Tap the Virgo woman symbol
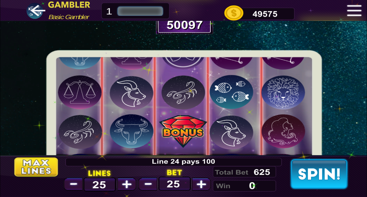 point(283,131)
